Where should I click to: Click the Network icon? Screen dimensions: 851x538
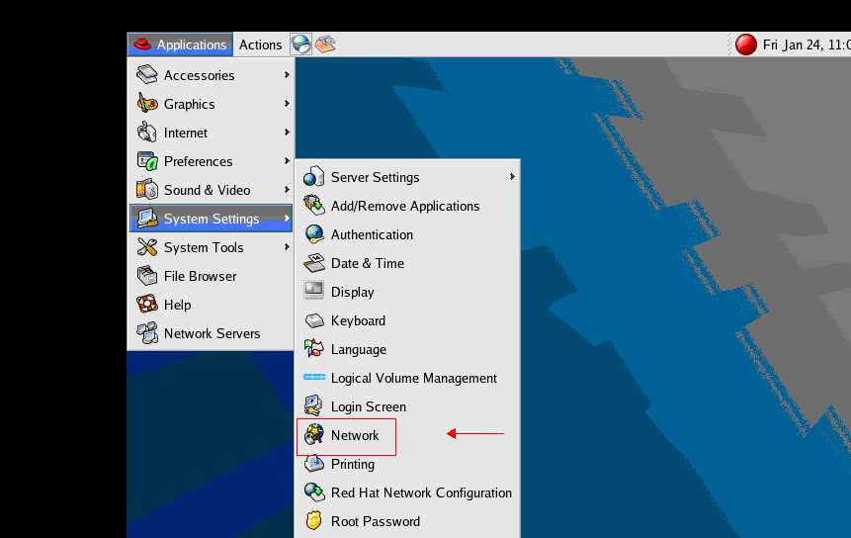(x=313, y=435)
